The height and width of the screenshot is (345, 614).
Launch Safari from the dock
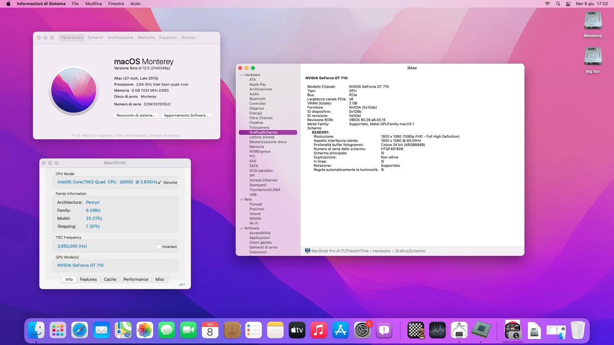tap(79, 330)
